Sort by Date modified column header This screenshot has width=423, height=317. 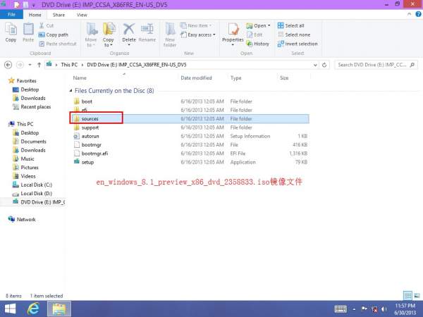coord(197,78)
